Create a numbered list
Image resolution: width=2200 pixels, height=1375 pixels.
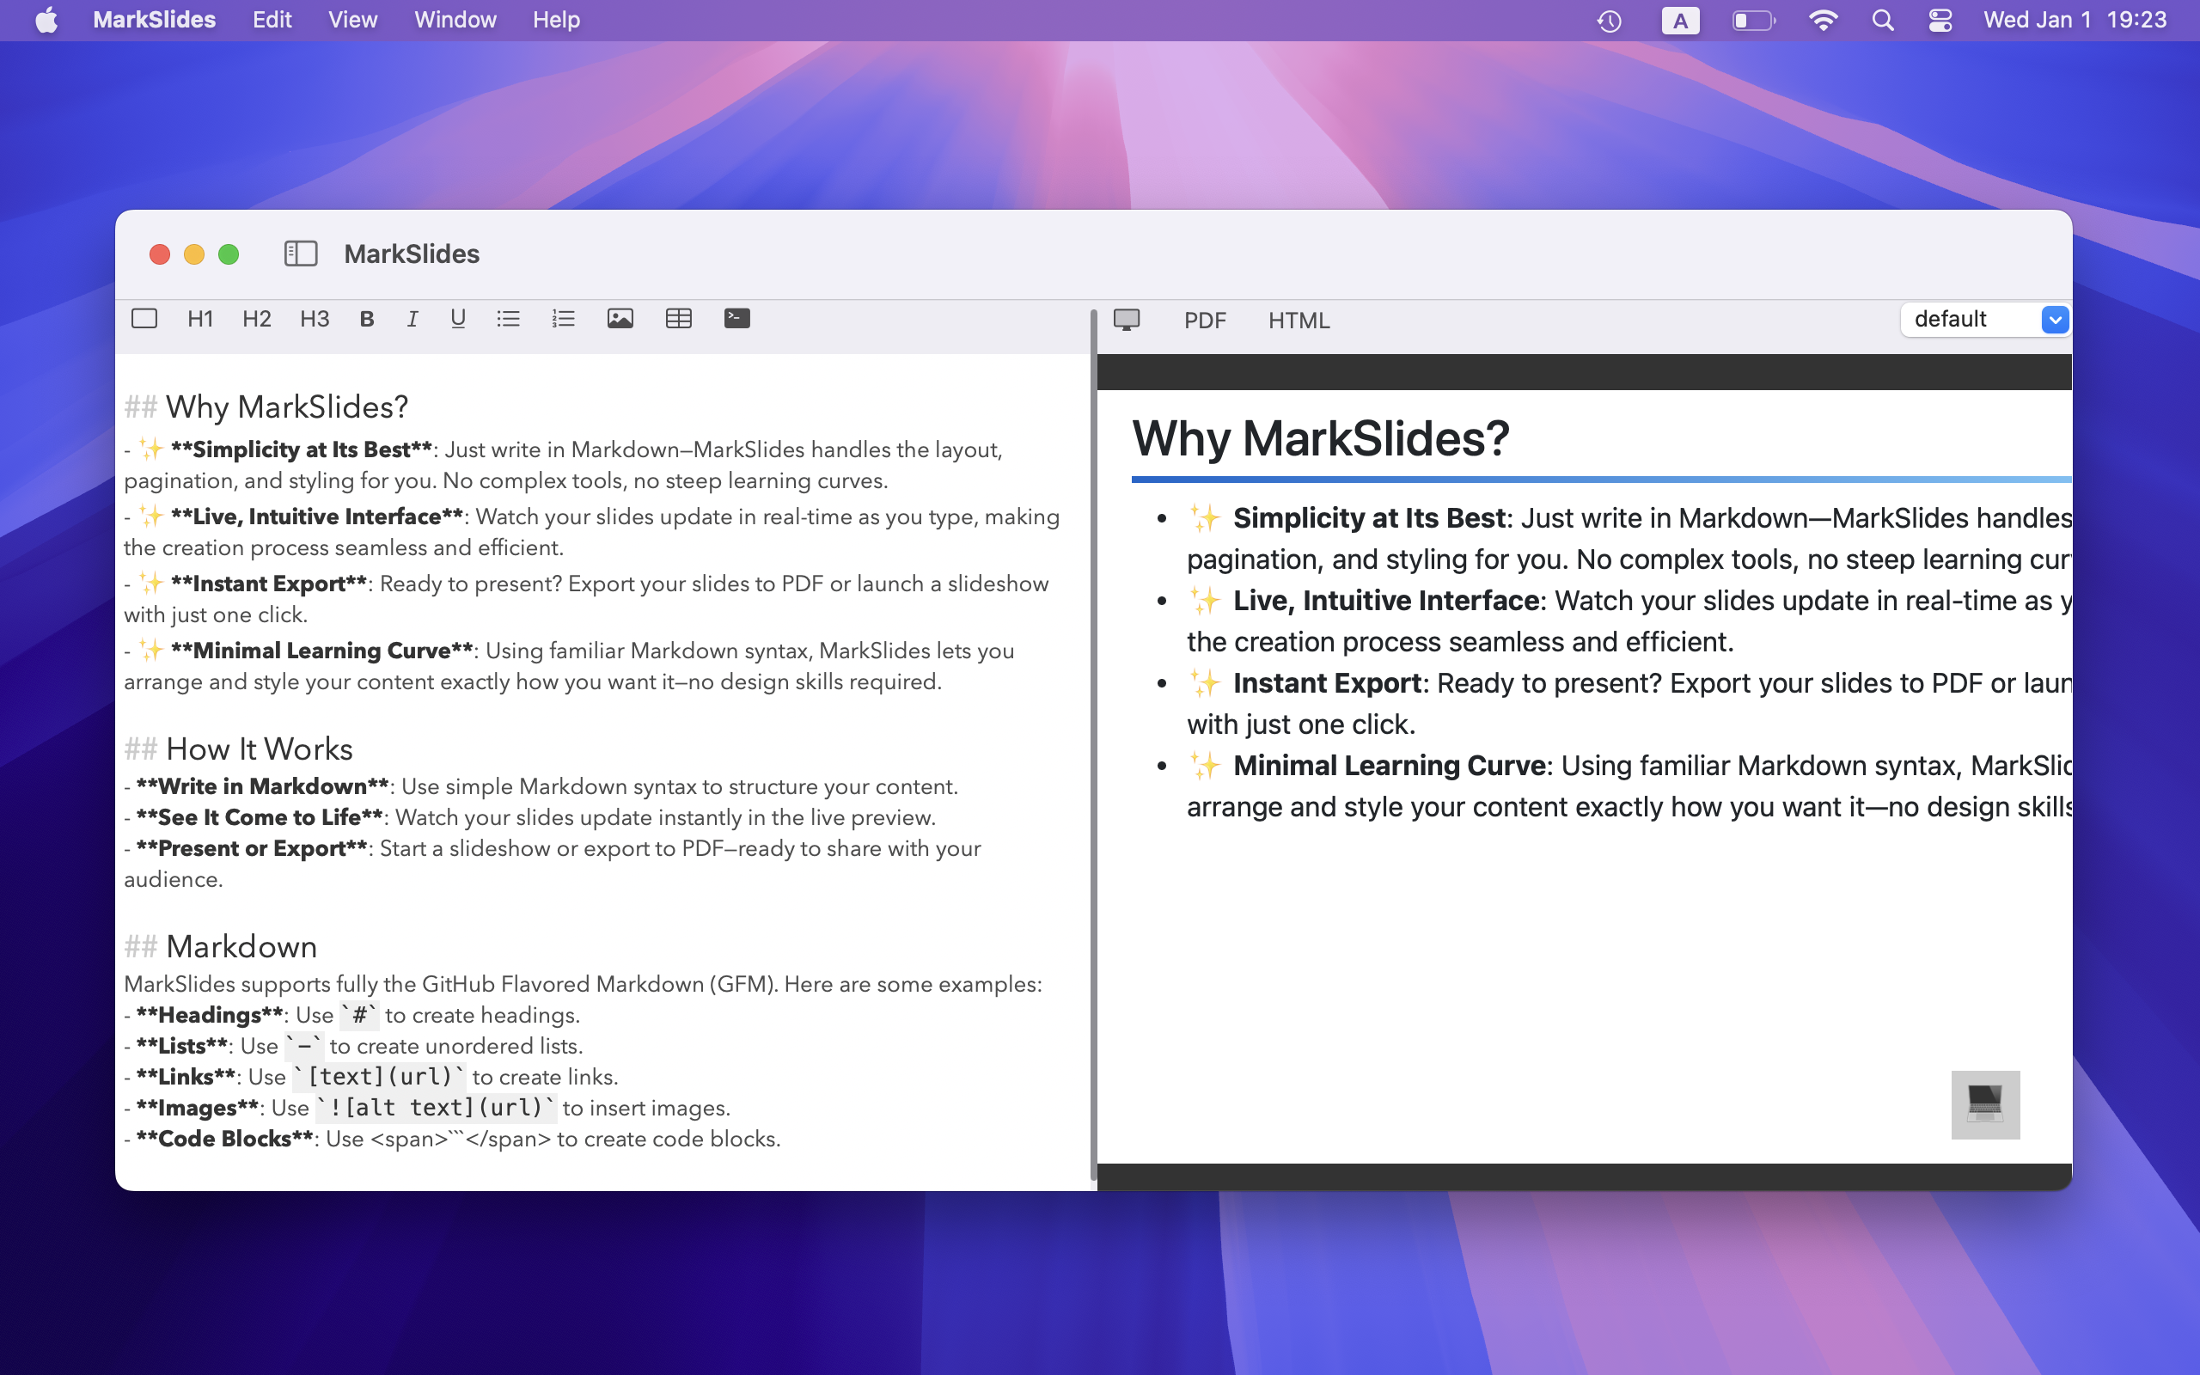coord(563,318)
